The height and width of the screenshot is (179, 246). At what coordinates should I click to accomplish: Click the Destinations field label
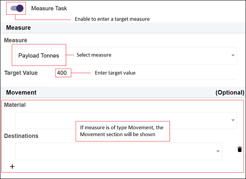click(x=21, y=136)
